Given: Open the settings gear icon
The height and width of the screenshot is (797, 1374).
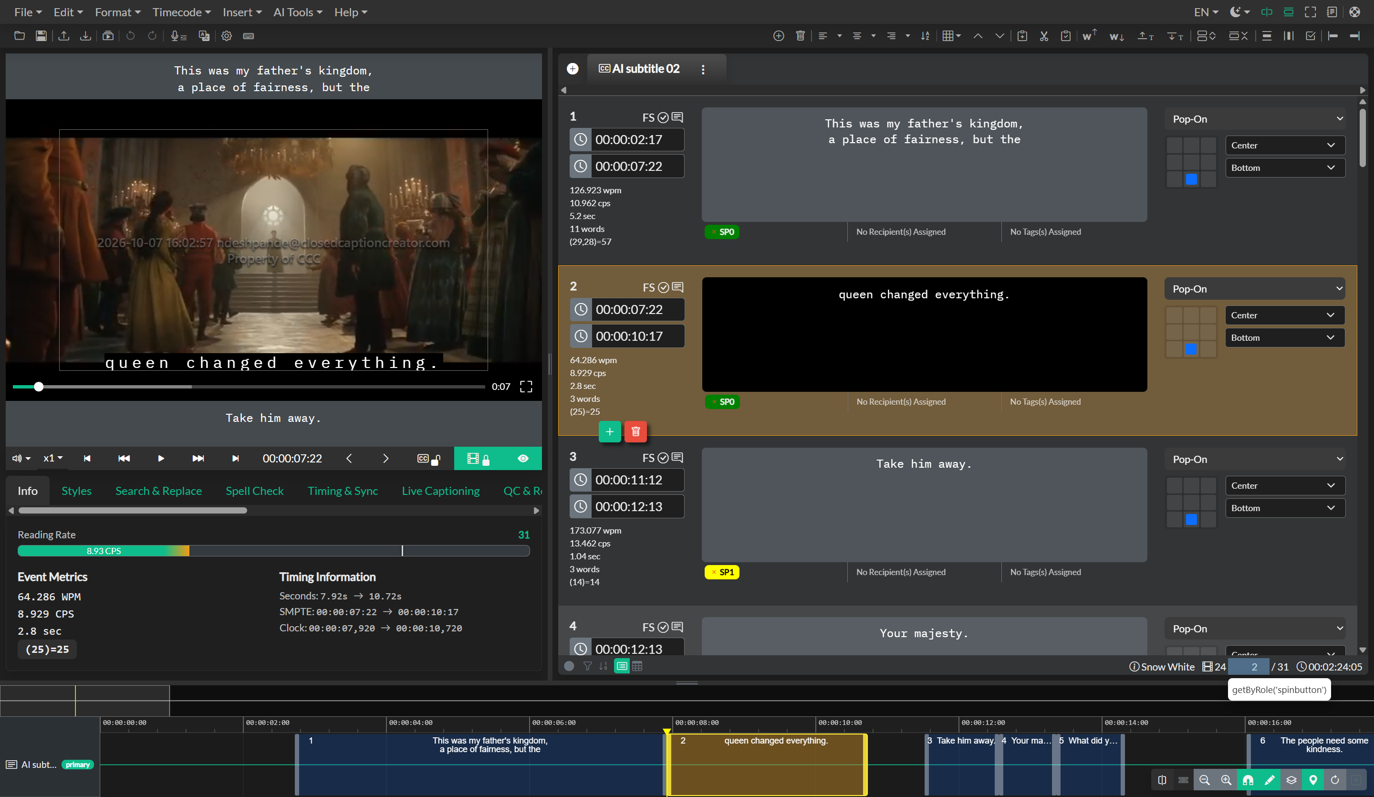Looking at the screenshot, I should (227, 36).
